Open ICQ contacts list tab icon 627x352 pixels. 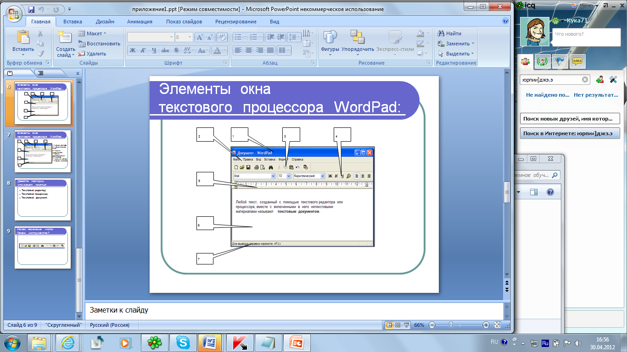(x=525, y=61)
